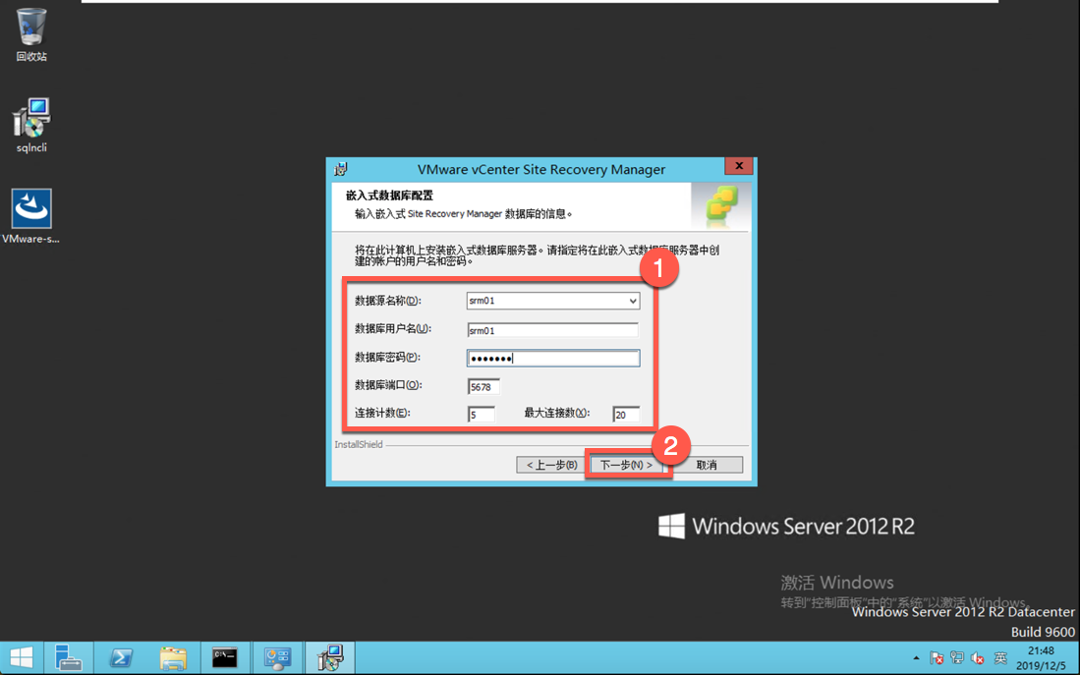Viewport: 1080px width, 675px height.
Task: Select the VMware-s... installer desktop icon
Action: (x=31, y=215)
